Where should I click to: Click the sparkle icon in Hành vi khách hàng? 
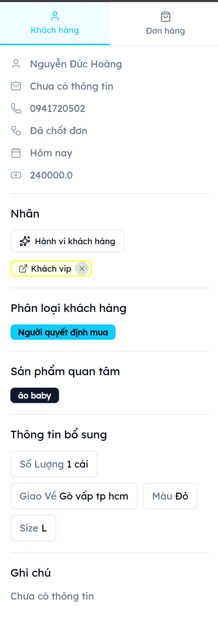24,241
